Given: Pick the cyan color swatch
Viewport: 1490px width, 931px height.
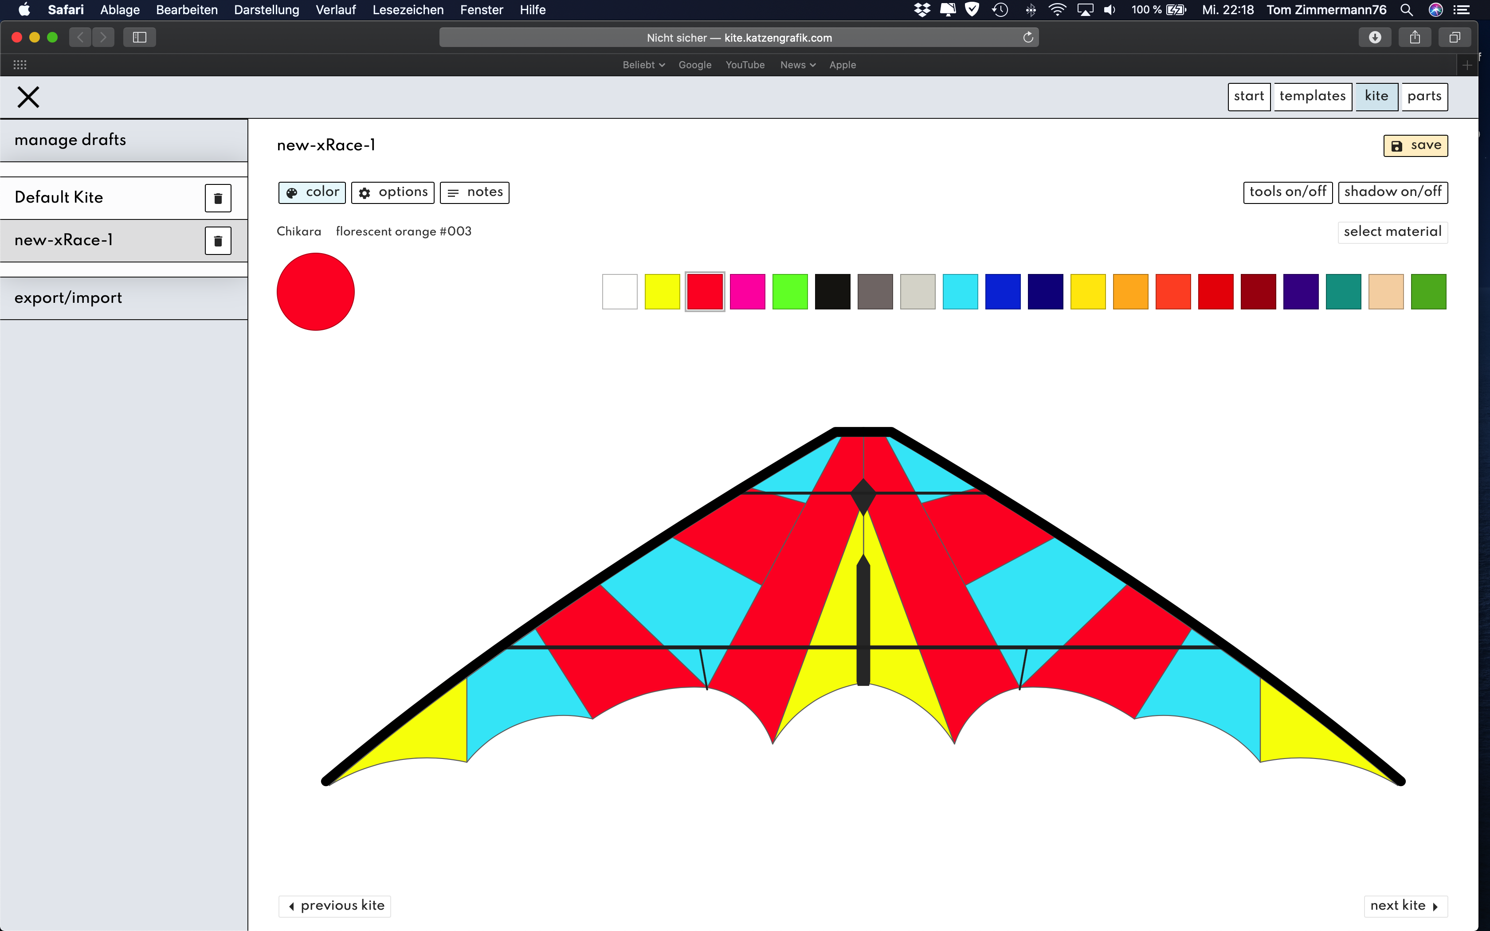Looking at the screenshot, I should pyautogui.click(x=960, y=292).
